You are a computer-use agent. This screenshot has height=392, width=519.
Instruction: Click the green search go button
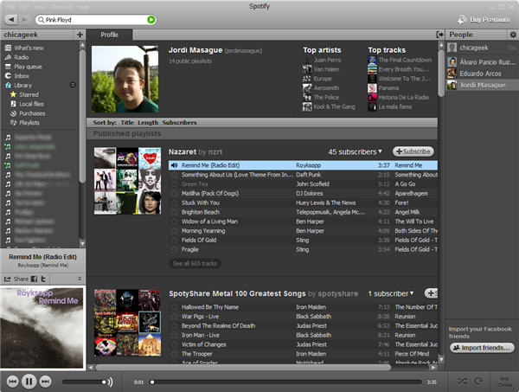[x=151, y=18]
